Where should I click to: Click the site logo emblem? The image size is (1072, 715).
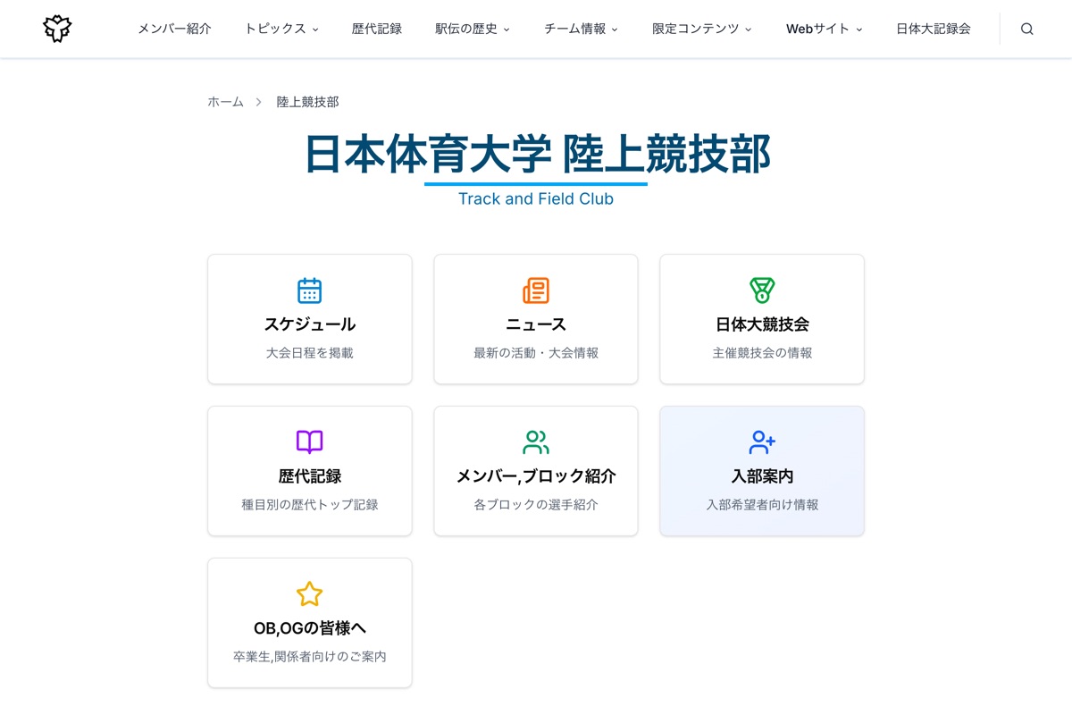click(x=57, y=29)
